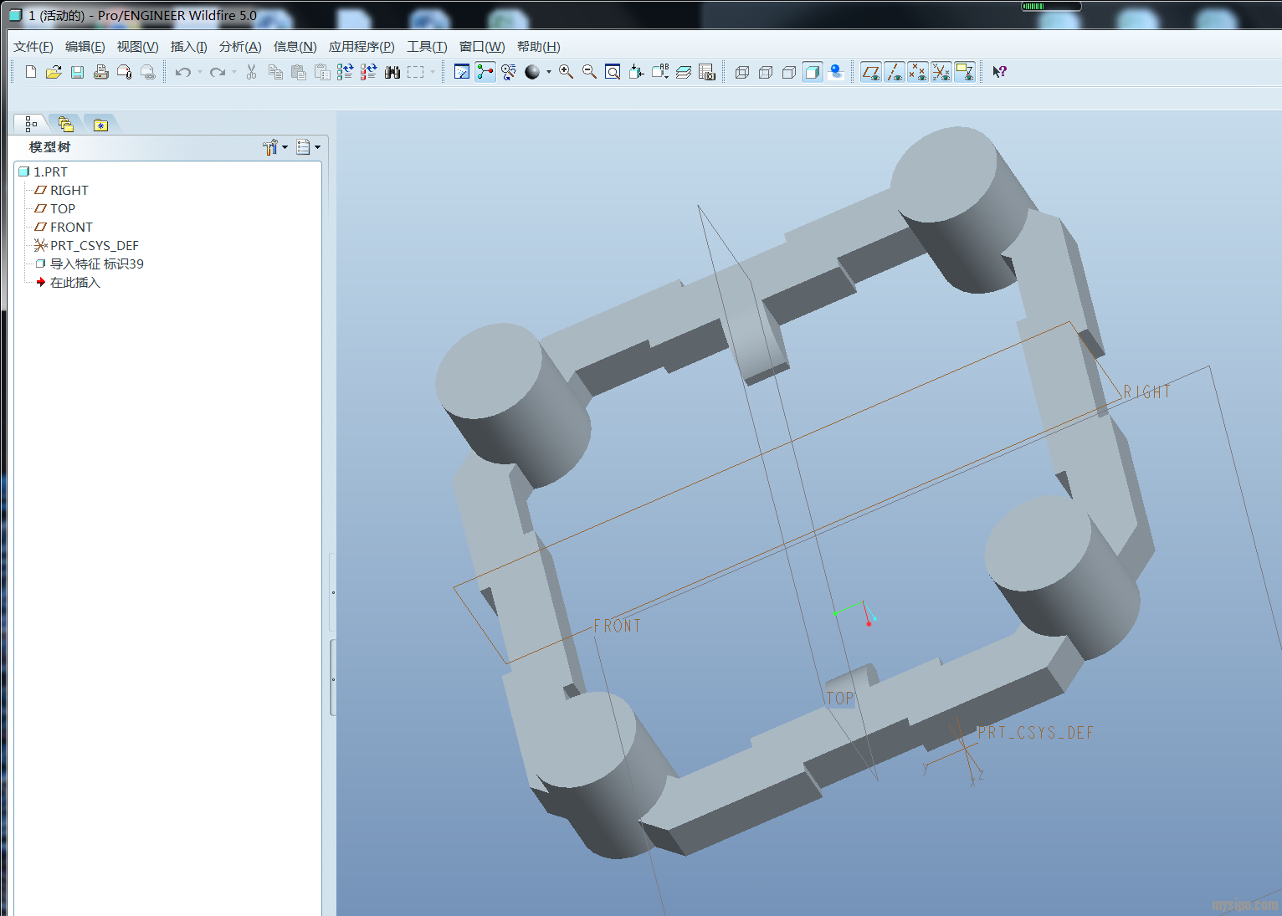Click the Open file folder icon
The image size is (1282, 916).
pos(54,72)
